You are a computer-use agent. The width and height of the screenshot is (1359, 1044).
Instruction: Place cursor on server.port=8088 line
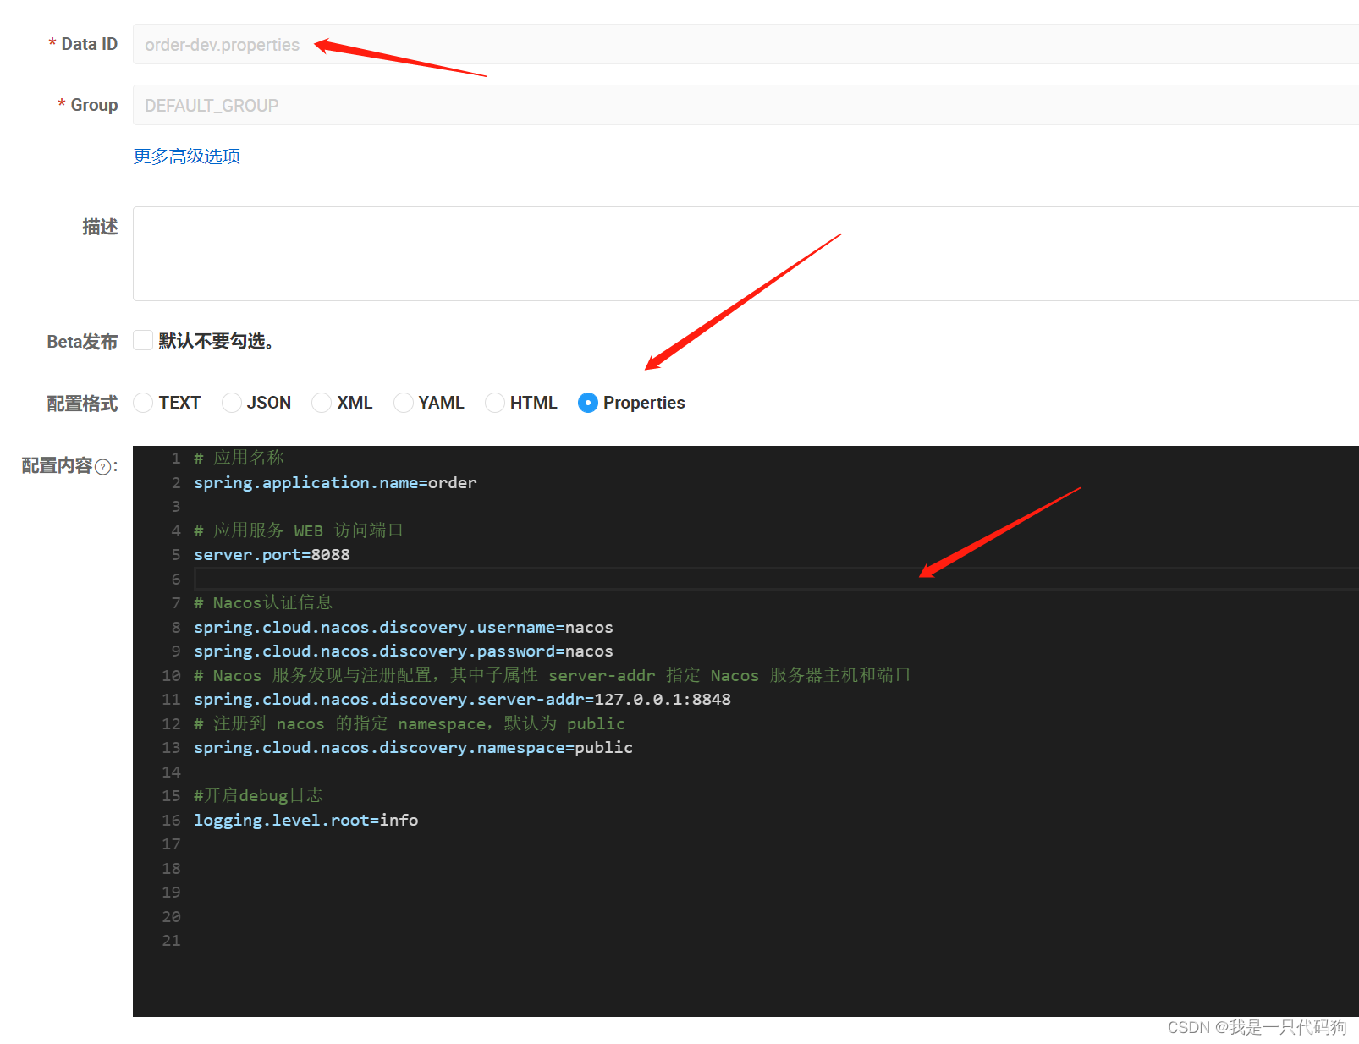tap(272, 554)
